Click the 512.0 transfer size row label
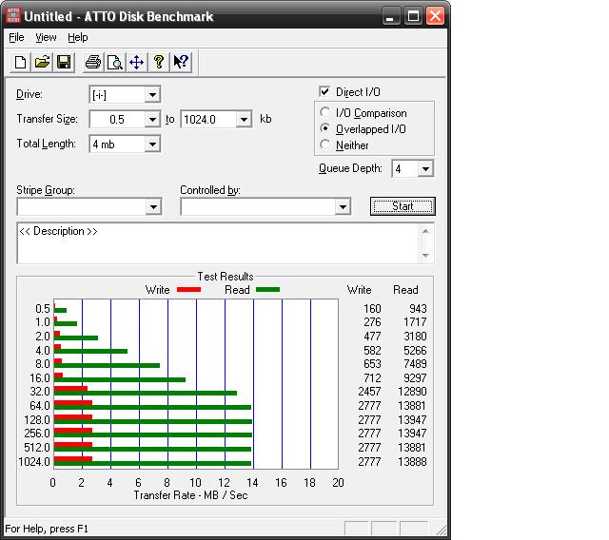This screenshot has height=540, width=609. [x=37, y=447]
